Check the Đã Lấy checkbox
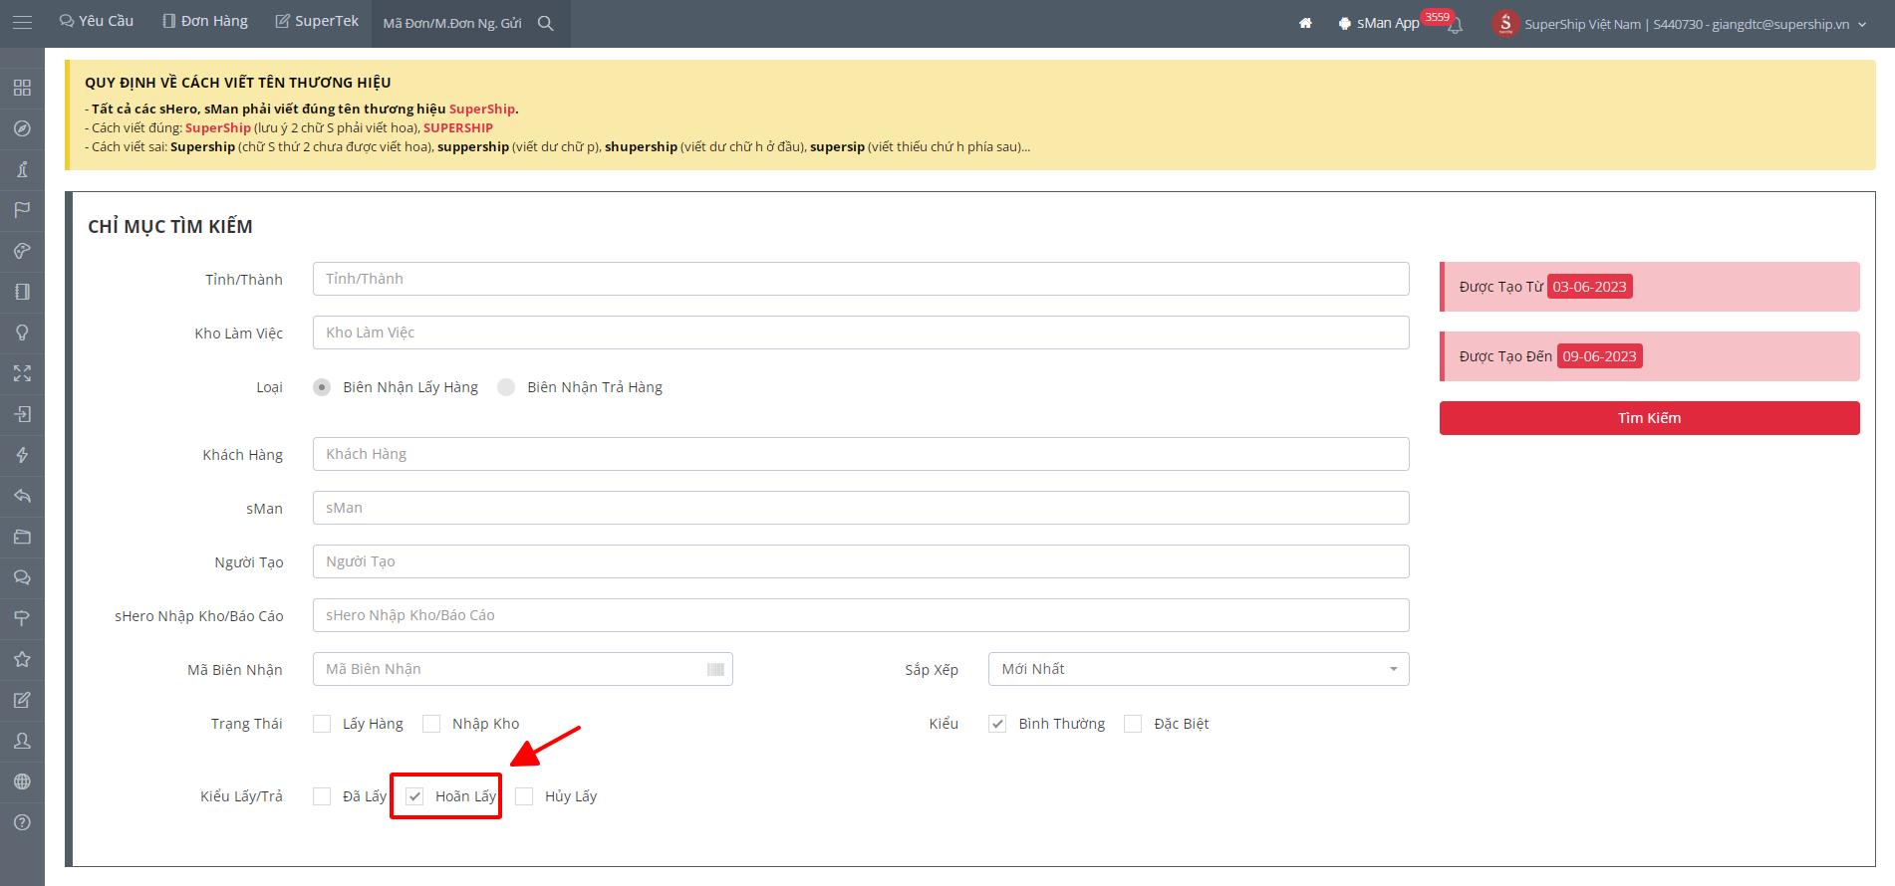The height and width of the screenshot is (886, 1895). click(322, 796)
